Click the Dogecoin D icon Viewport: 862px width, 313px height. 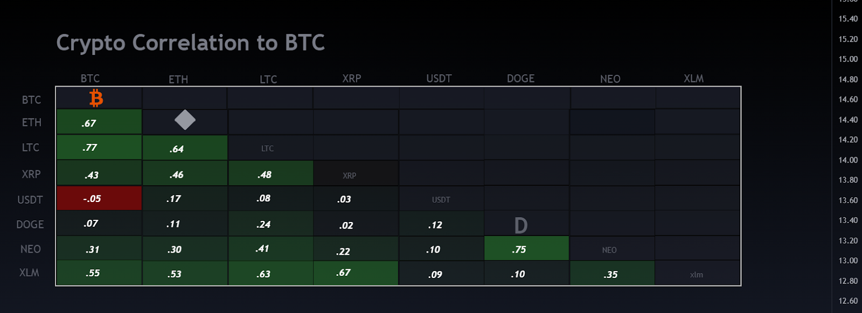click(x=521, y=226)
